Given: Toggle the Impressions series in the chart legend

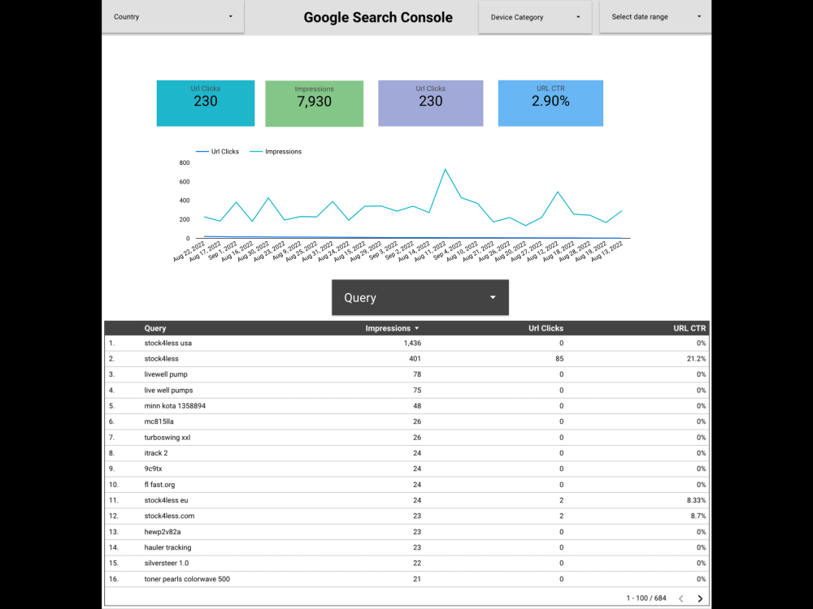Looking at the screenshot, I should [275, 151].
